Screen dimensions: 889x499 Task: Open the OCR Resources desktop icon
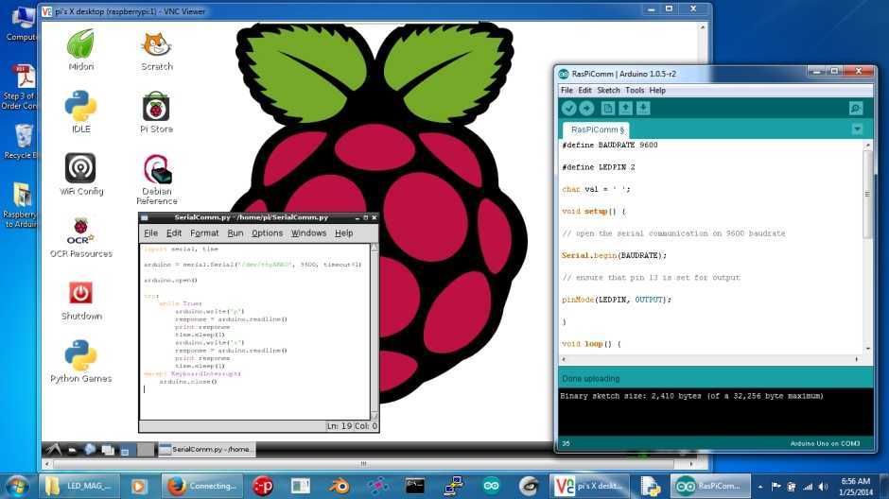pyautogui.click(x=81, y=237)
